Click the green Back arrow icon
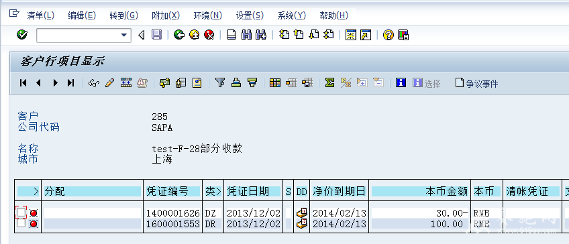 179,35
